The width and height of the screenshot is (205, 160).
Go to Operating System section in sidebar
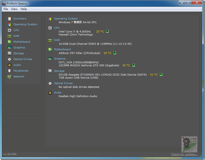click(x=25, y=24)
